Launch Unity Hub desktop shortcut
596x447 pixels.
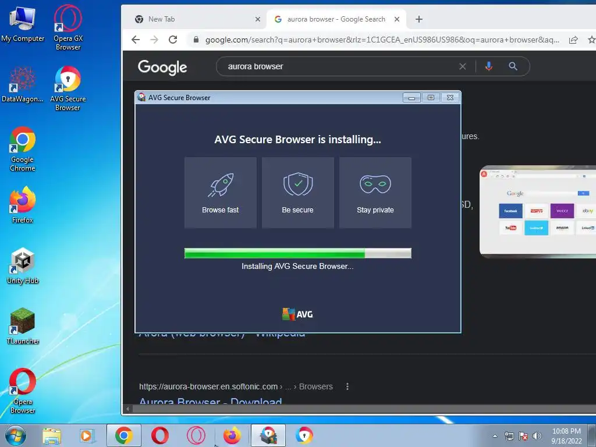coord(23,265)
